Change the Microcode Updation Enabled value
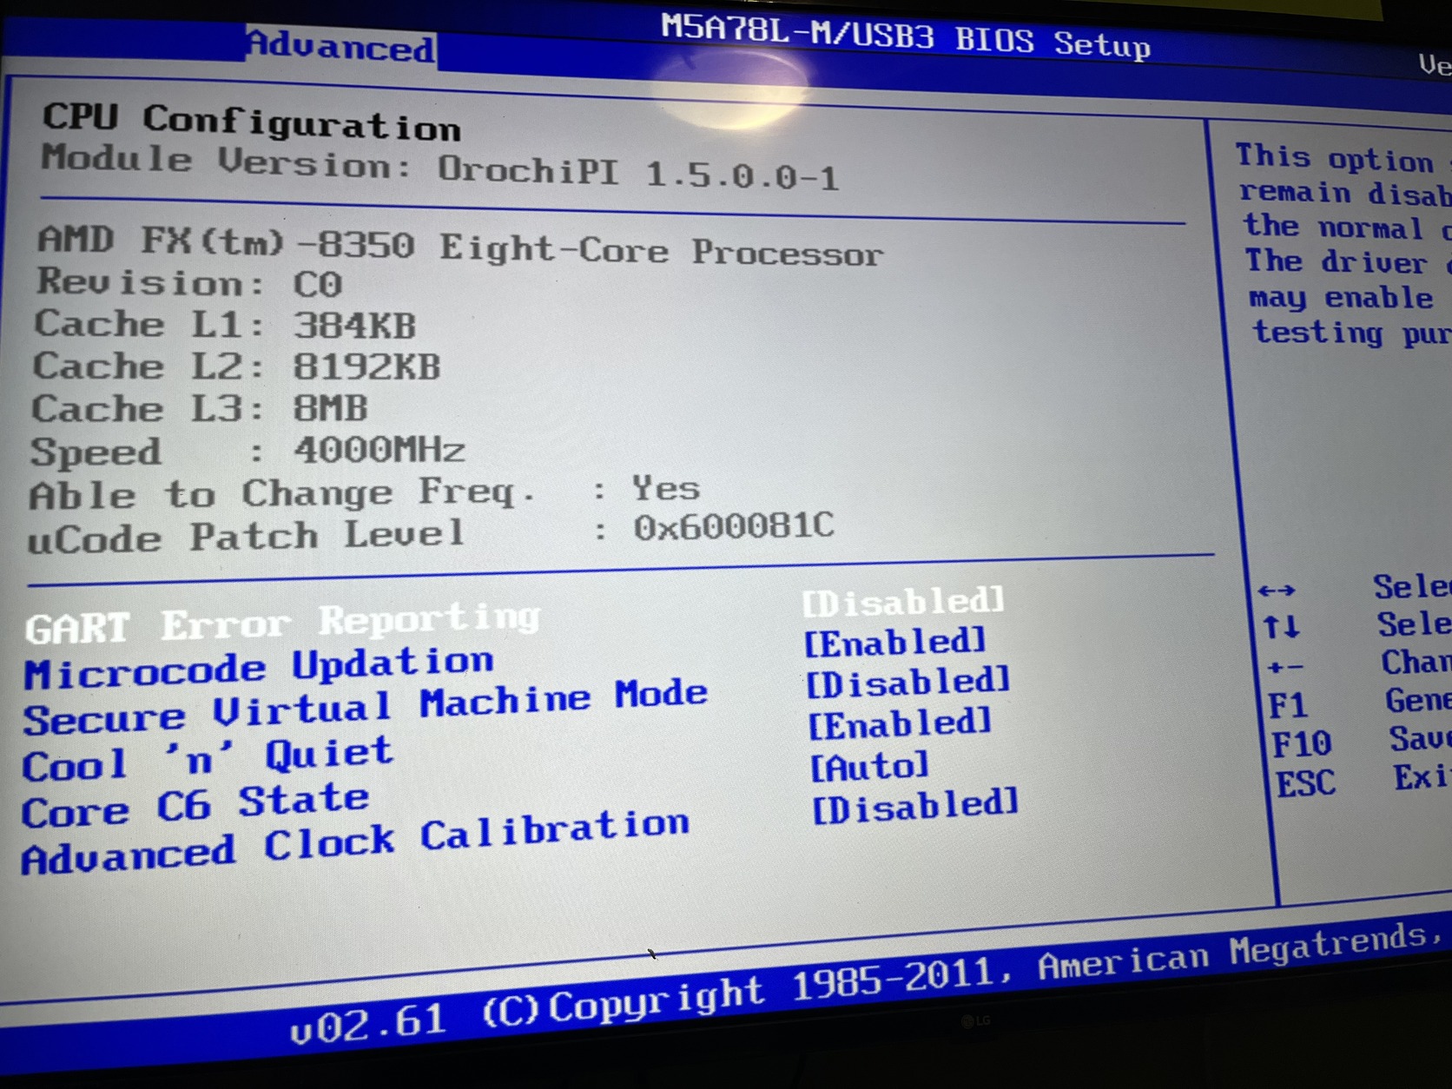The image size is (1452, 1089). (x=895, y=643)
